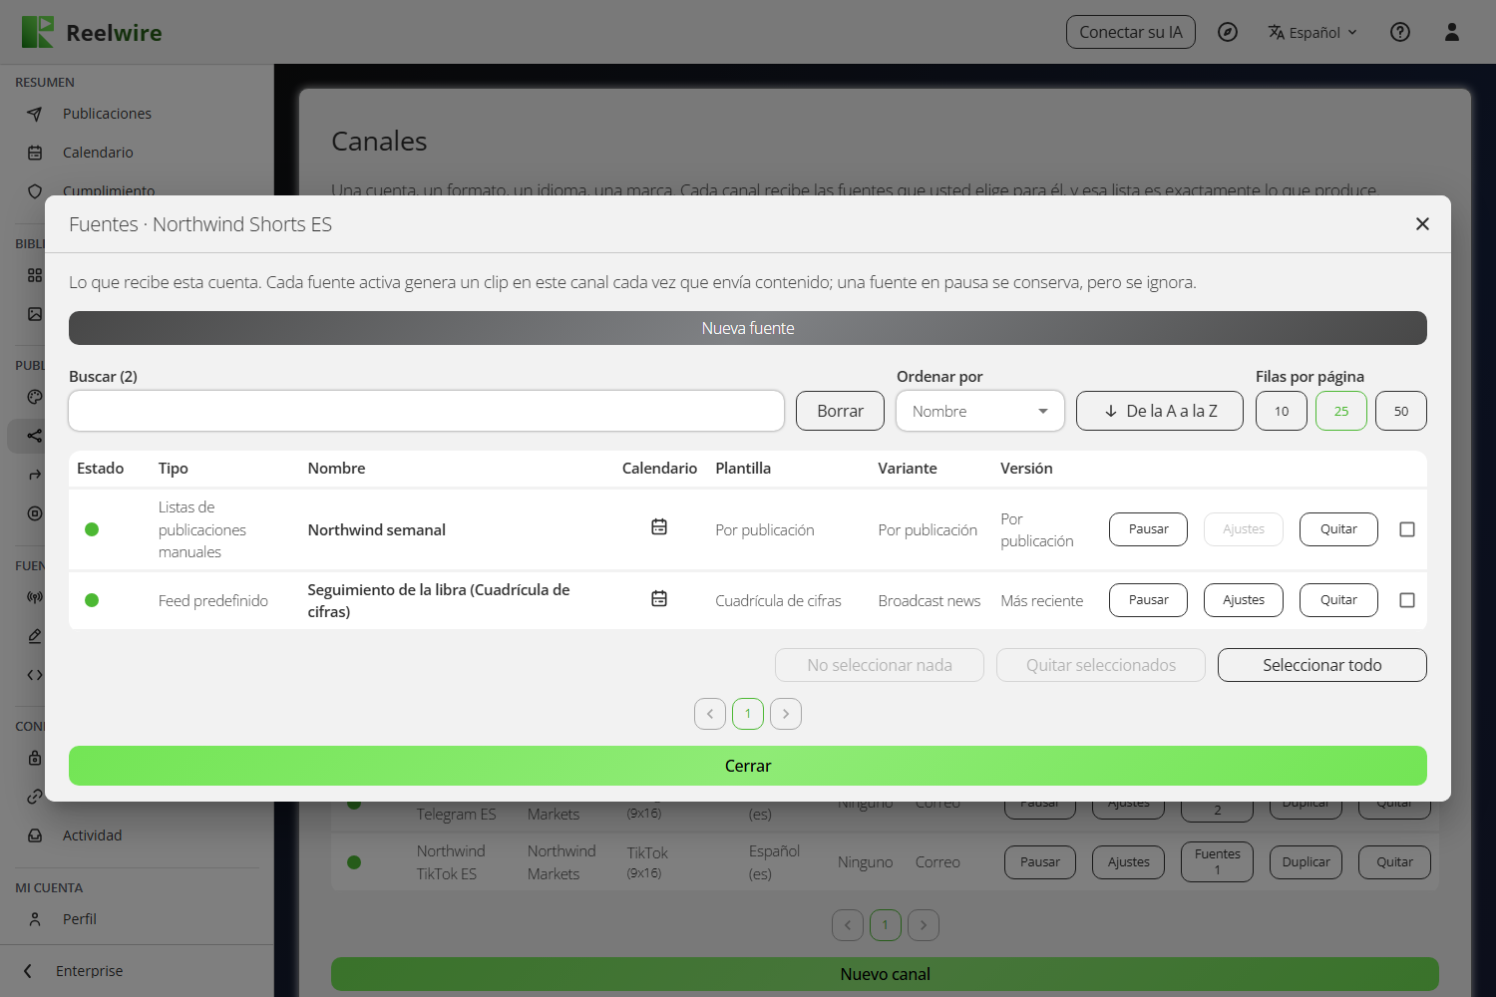Click the green Cerrar button
Viewport: 1496px width, 997px height.
748,766
